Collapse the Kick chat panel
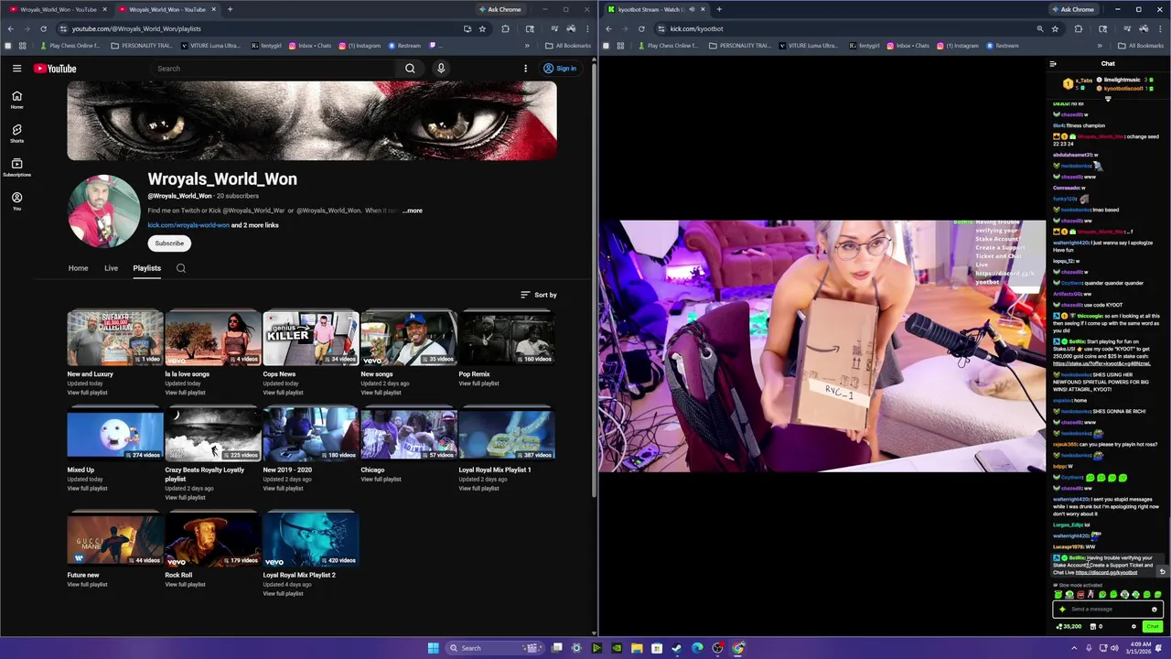 [1053, 64]
